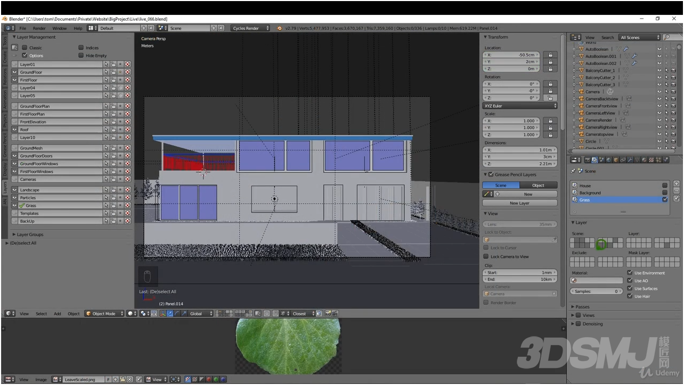
Task: Click the pin icon next to Scene
Action: 573,171
